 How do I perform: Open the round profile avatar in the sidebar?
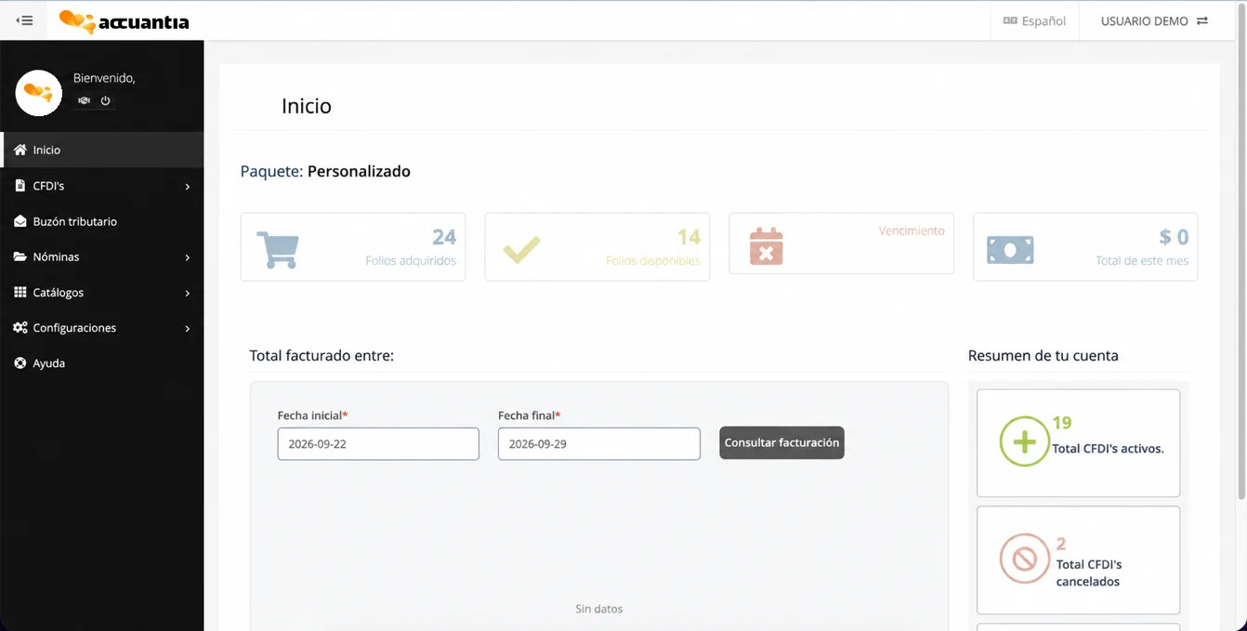coord(39,92)
